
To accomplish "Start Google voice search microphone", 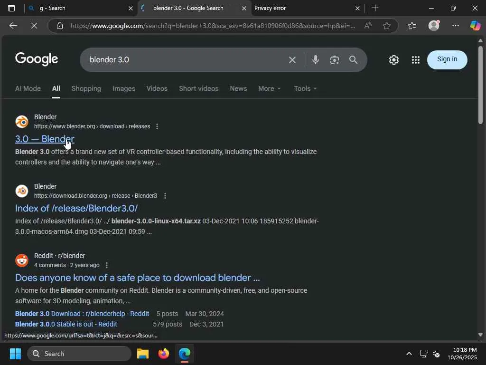I will tap(315, 59).
